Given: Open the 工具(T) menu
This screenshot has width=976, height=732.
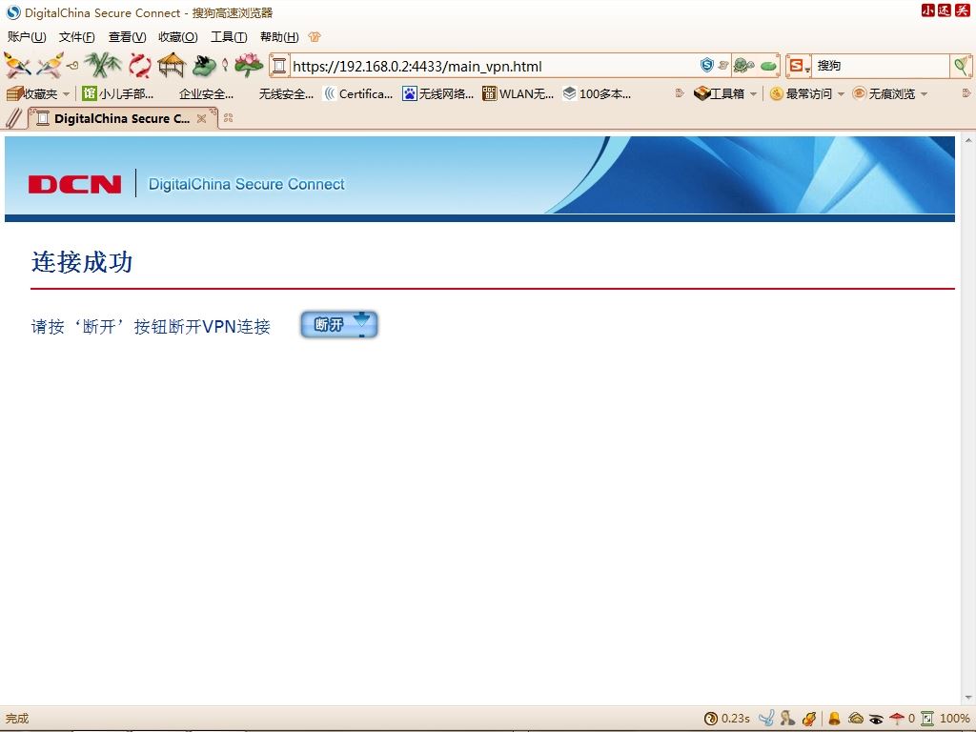Looking at the screenshot, I should (229, 37).
